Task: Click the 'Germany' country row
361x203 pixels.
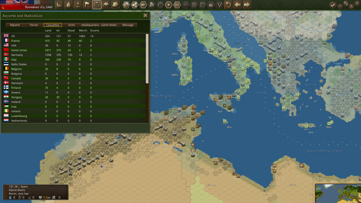Action: click(x=74, y=55)
